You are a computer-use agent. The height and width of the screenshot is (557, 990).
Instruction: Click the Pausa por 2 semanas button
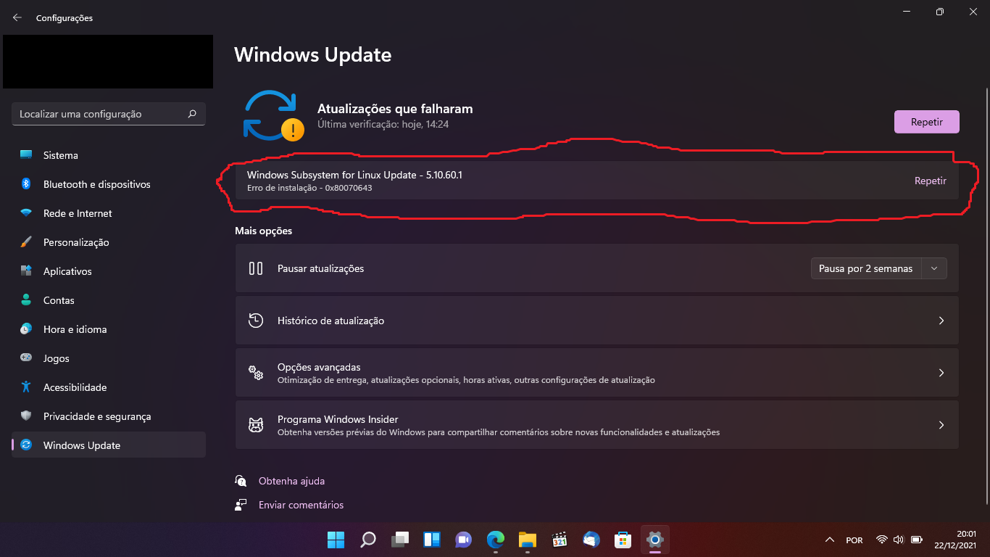point(866,268)
